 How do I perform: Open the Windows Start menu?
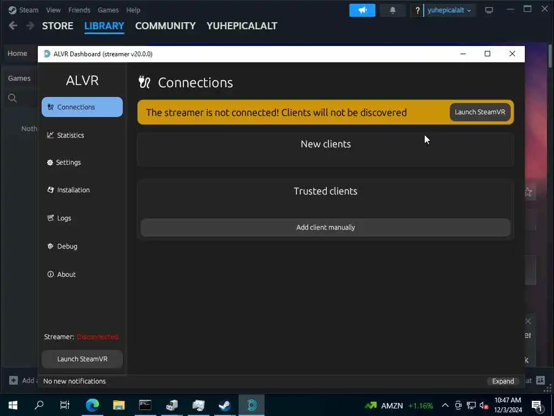13,405
